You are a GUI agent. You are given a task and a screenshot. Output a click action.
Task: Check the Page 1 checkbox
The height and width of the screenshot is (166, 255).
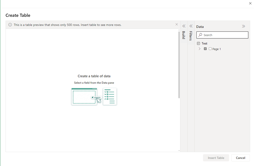210,49
